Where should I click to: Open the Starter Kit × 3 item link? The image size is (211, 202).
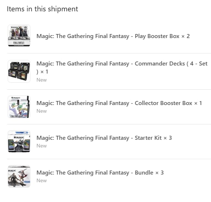(x=104, y=138)
